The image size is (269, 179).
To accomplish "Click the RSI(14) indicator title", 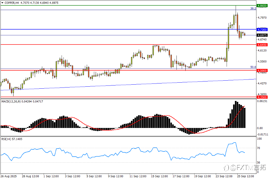I will (x=6, y=139).
